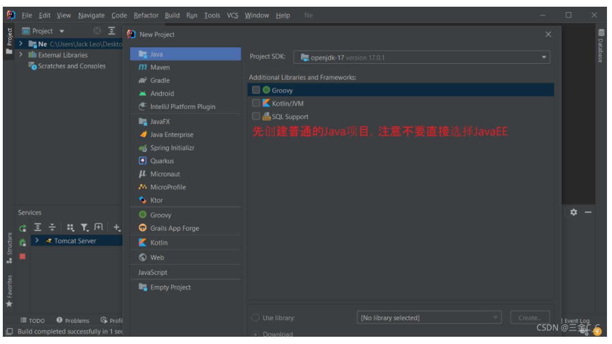Pick the Quarkus project type

(x=185, y=161)
